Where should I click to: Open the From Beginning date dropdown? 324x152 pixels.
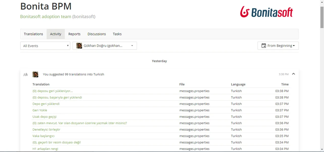point(278,46)
